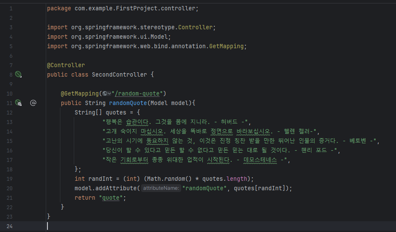Click the package name com.example.FirstProject.controller
The height and width of the screenshot is (232, 396).
[x=135, y=8]
